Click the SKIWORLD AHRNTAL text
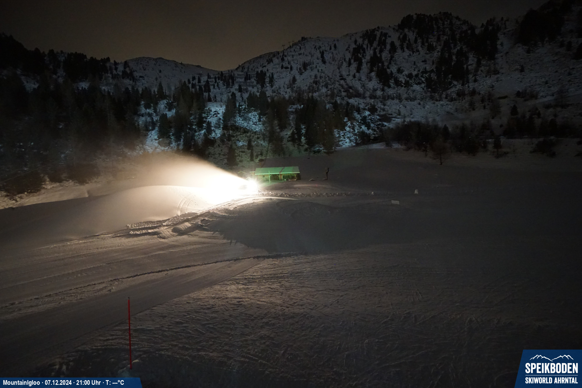582x388 pixels. pos(551,380)
